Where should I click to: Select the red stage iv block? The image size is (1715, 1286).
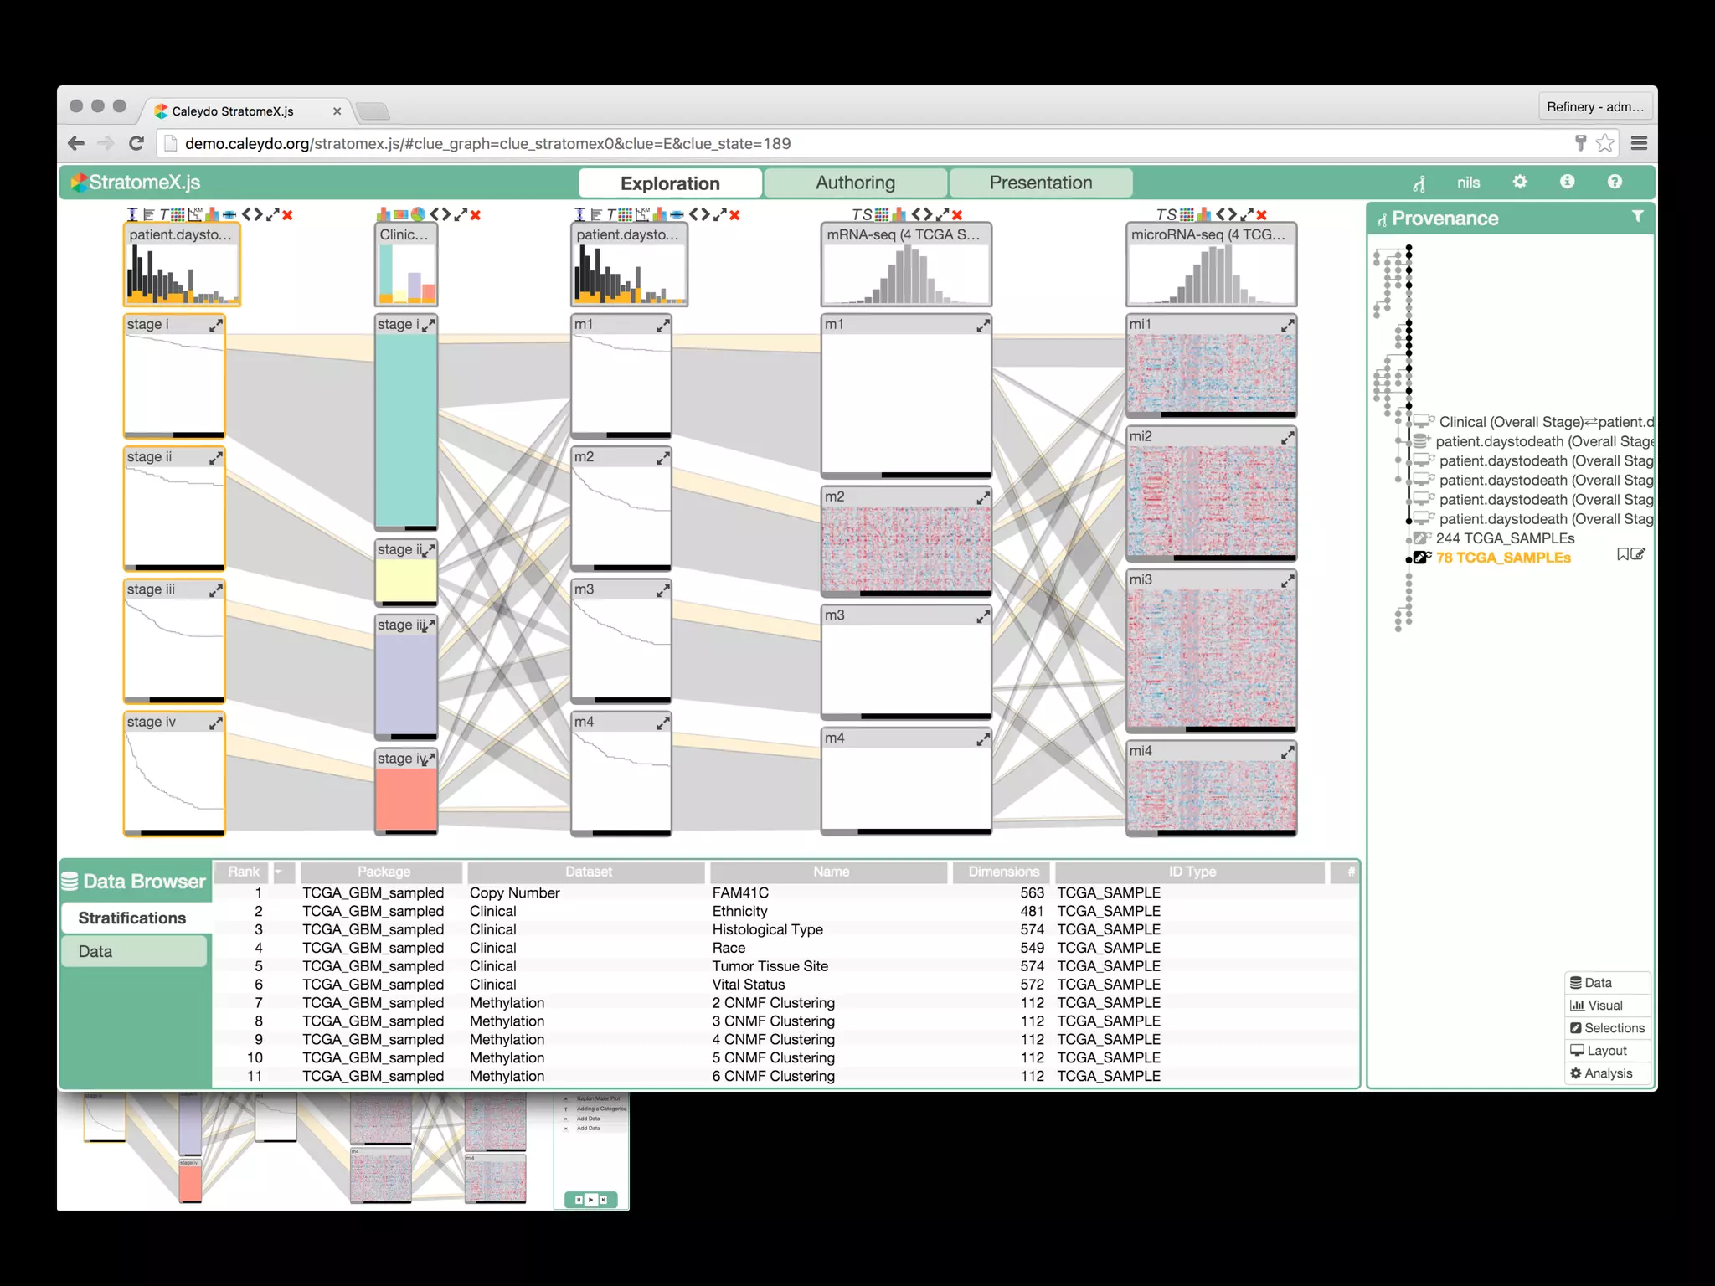point(406,799)
